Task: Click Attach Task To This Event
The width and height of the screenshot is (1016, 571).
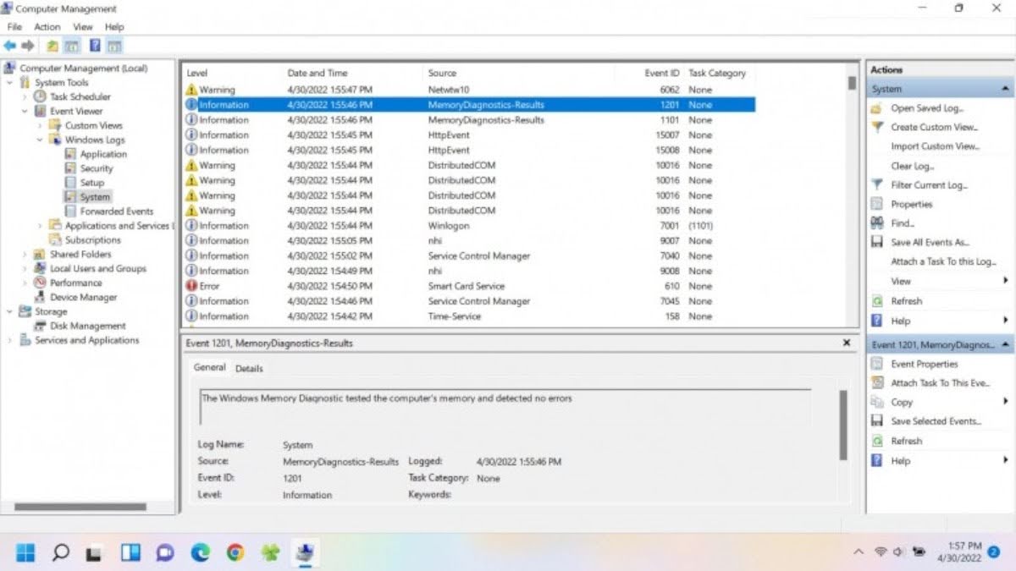Action: pos(940,383)
